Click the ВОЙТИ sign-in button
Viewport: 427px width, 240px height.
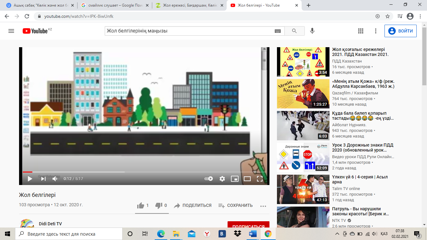[x=400, y=31]
